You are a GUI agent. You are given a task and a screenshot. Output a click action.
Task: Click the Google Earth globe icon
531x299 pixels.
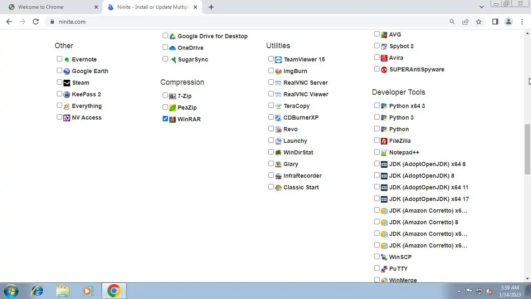[x=67, y=71]
